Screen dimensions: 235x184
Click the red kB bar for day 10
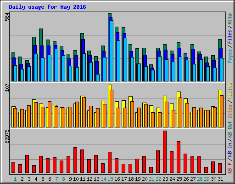click(75, 160)
